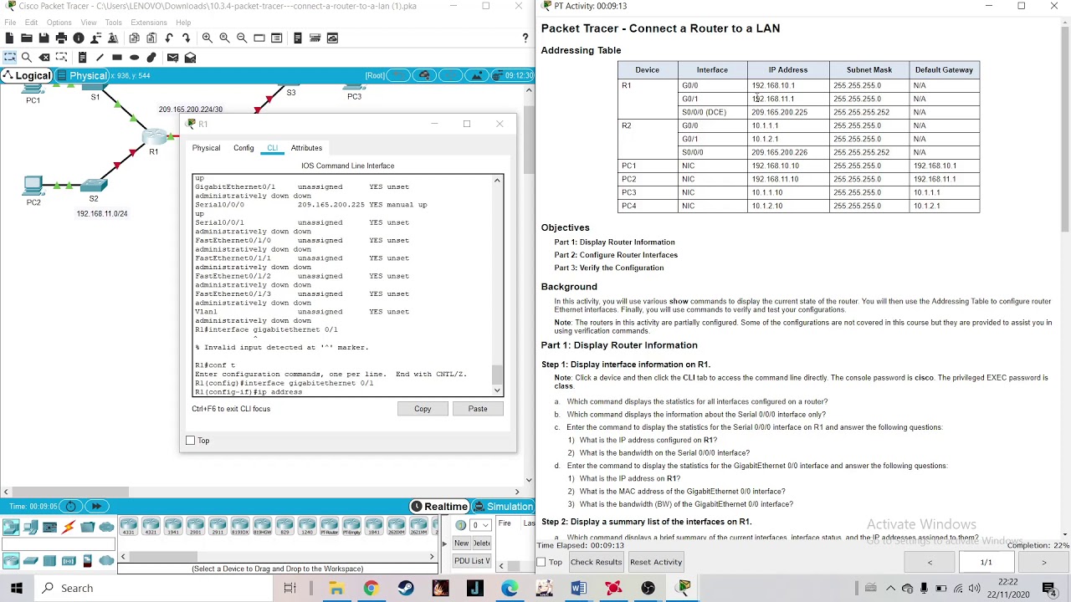Click the Zoom Out magnifier icon
This screenshot has height=602, width=1071.
(x=242, y=38)
